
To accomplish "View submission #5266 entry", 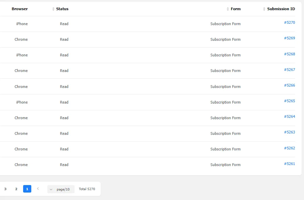I will tap(289, 85).
